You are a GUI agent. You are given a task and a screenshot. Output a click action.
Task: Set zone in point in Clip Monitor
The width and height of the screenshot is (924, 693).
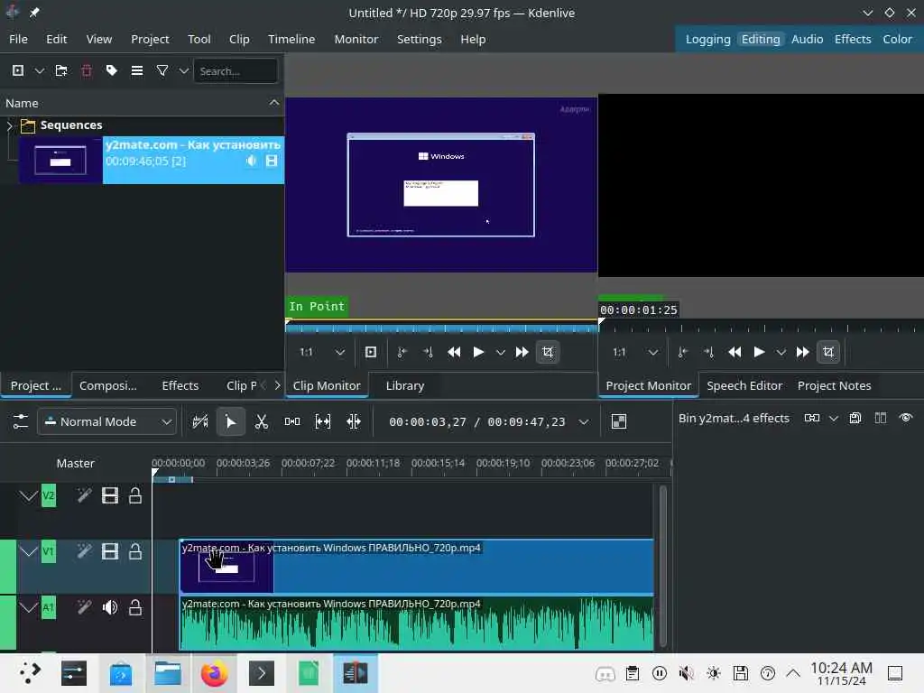(x=402, y=353)
